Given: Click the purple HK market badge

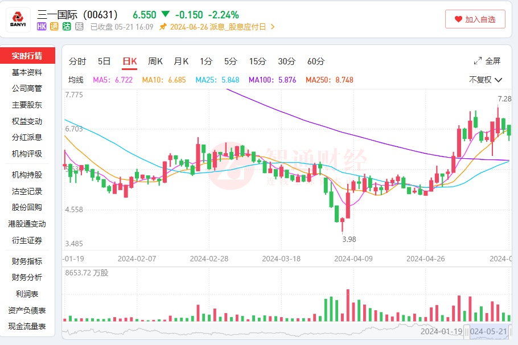Looking at the screenshot, I should [42, 27].
